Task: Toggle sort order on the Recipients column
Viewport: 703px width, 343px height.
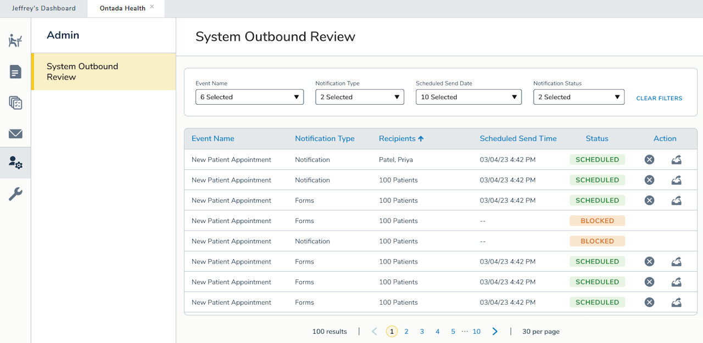Action: [x=401, y=139]
